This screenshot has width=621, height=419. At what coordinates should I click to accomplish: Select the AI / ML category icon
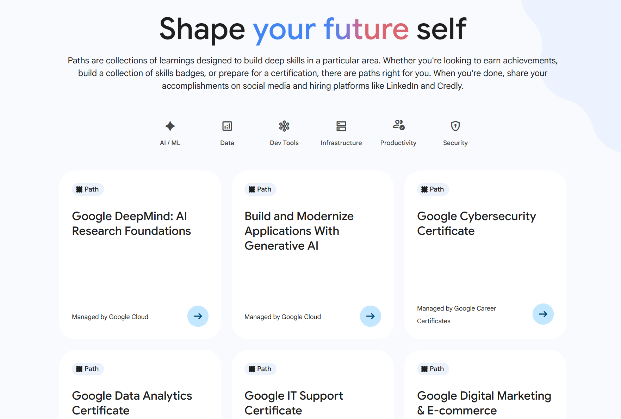(x=170, y=126)
